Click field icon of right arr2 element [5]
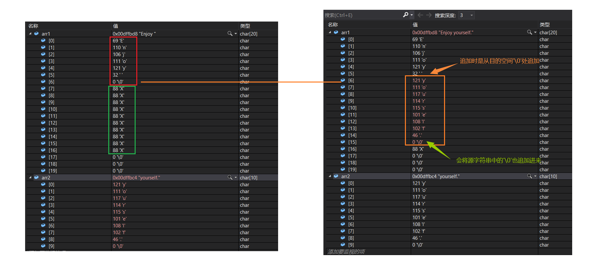595x273 pixels. (343, 217)
